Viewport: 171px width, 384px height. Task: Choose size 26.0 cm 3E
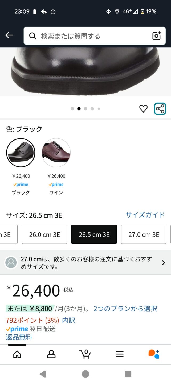44,234
